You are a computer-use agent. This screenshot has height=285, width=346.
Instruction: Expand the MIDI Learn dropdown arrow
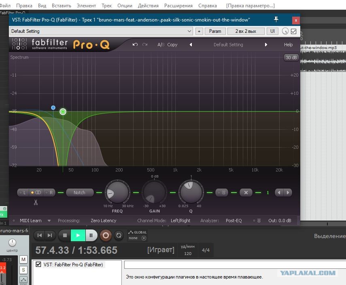click(x=49, y=221)
